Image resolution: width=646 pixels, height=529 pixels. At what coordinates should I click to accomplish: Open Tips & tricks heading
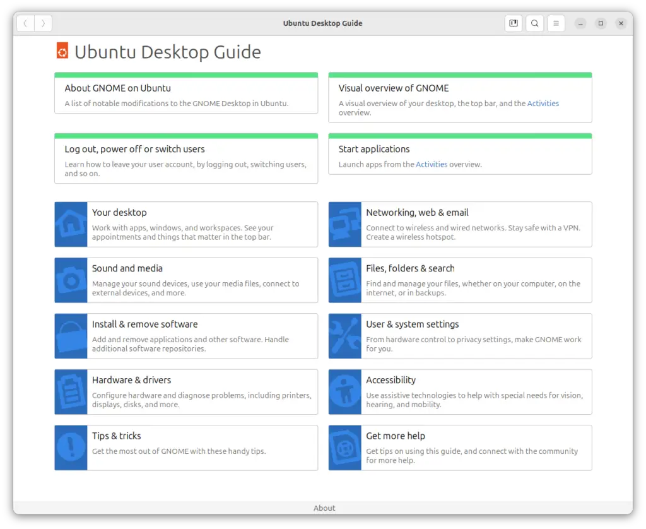tap(116, 436)
